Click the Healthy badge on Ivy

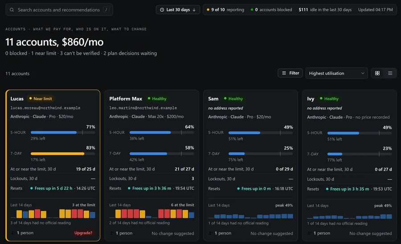[x=329, y=98]
